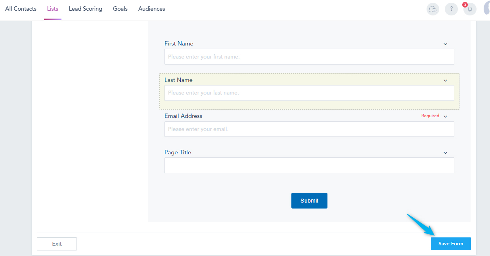Click the blue Submit button
Image resolution: width=490 pixels, height=256 pixels.
(x=309, y=201)
